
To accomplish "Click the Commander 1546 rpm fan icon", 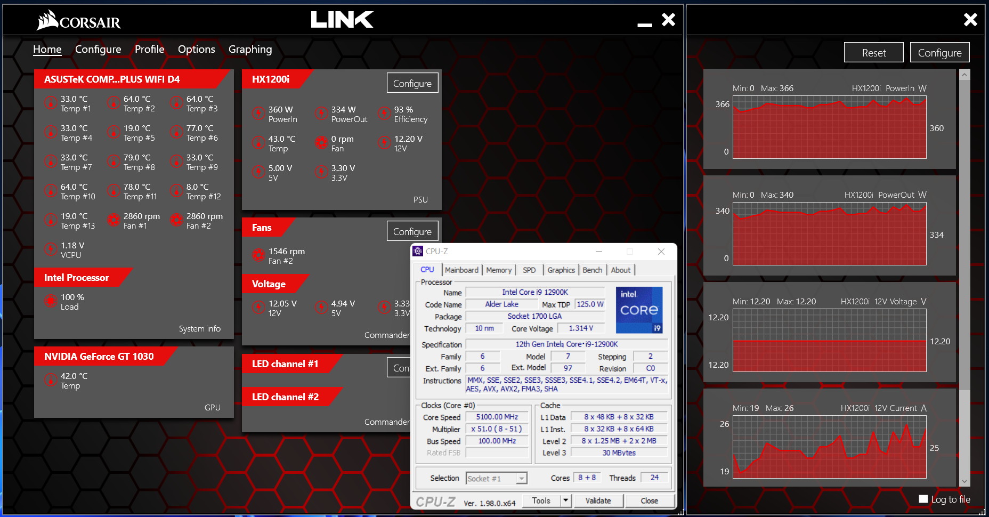I will click(258, 255).
